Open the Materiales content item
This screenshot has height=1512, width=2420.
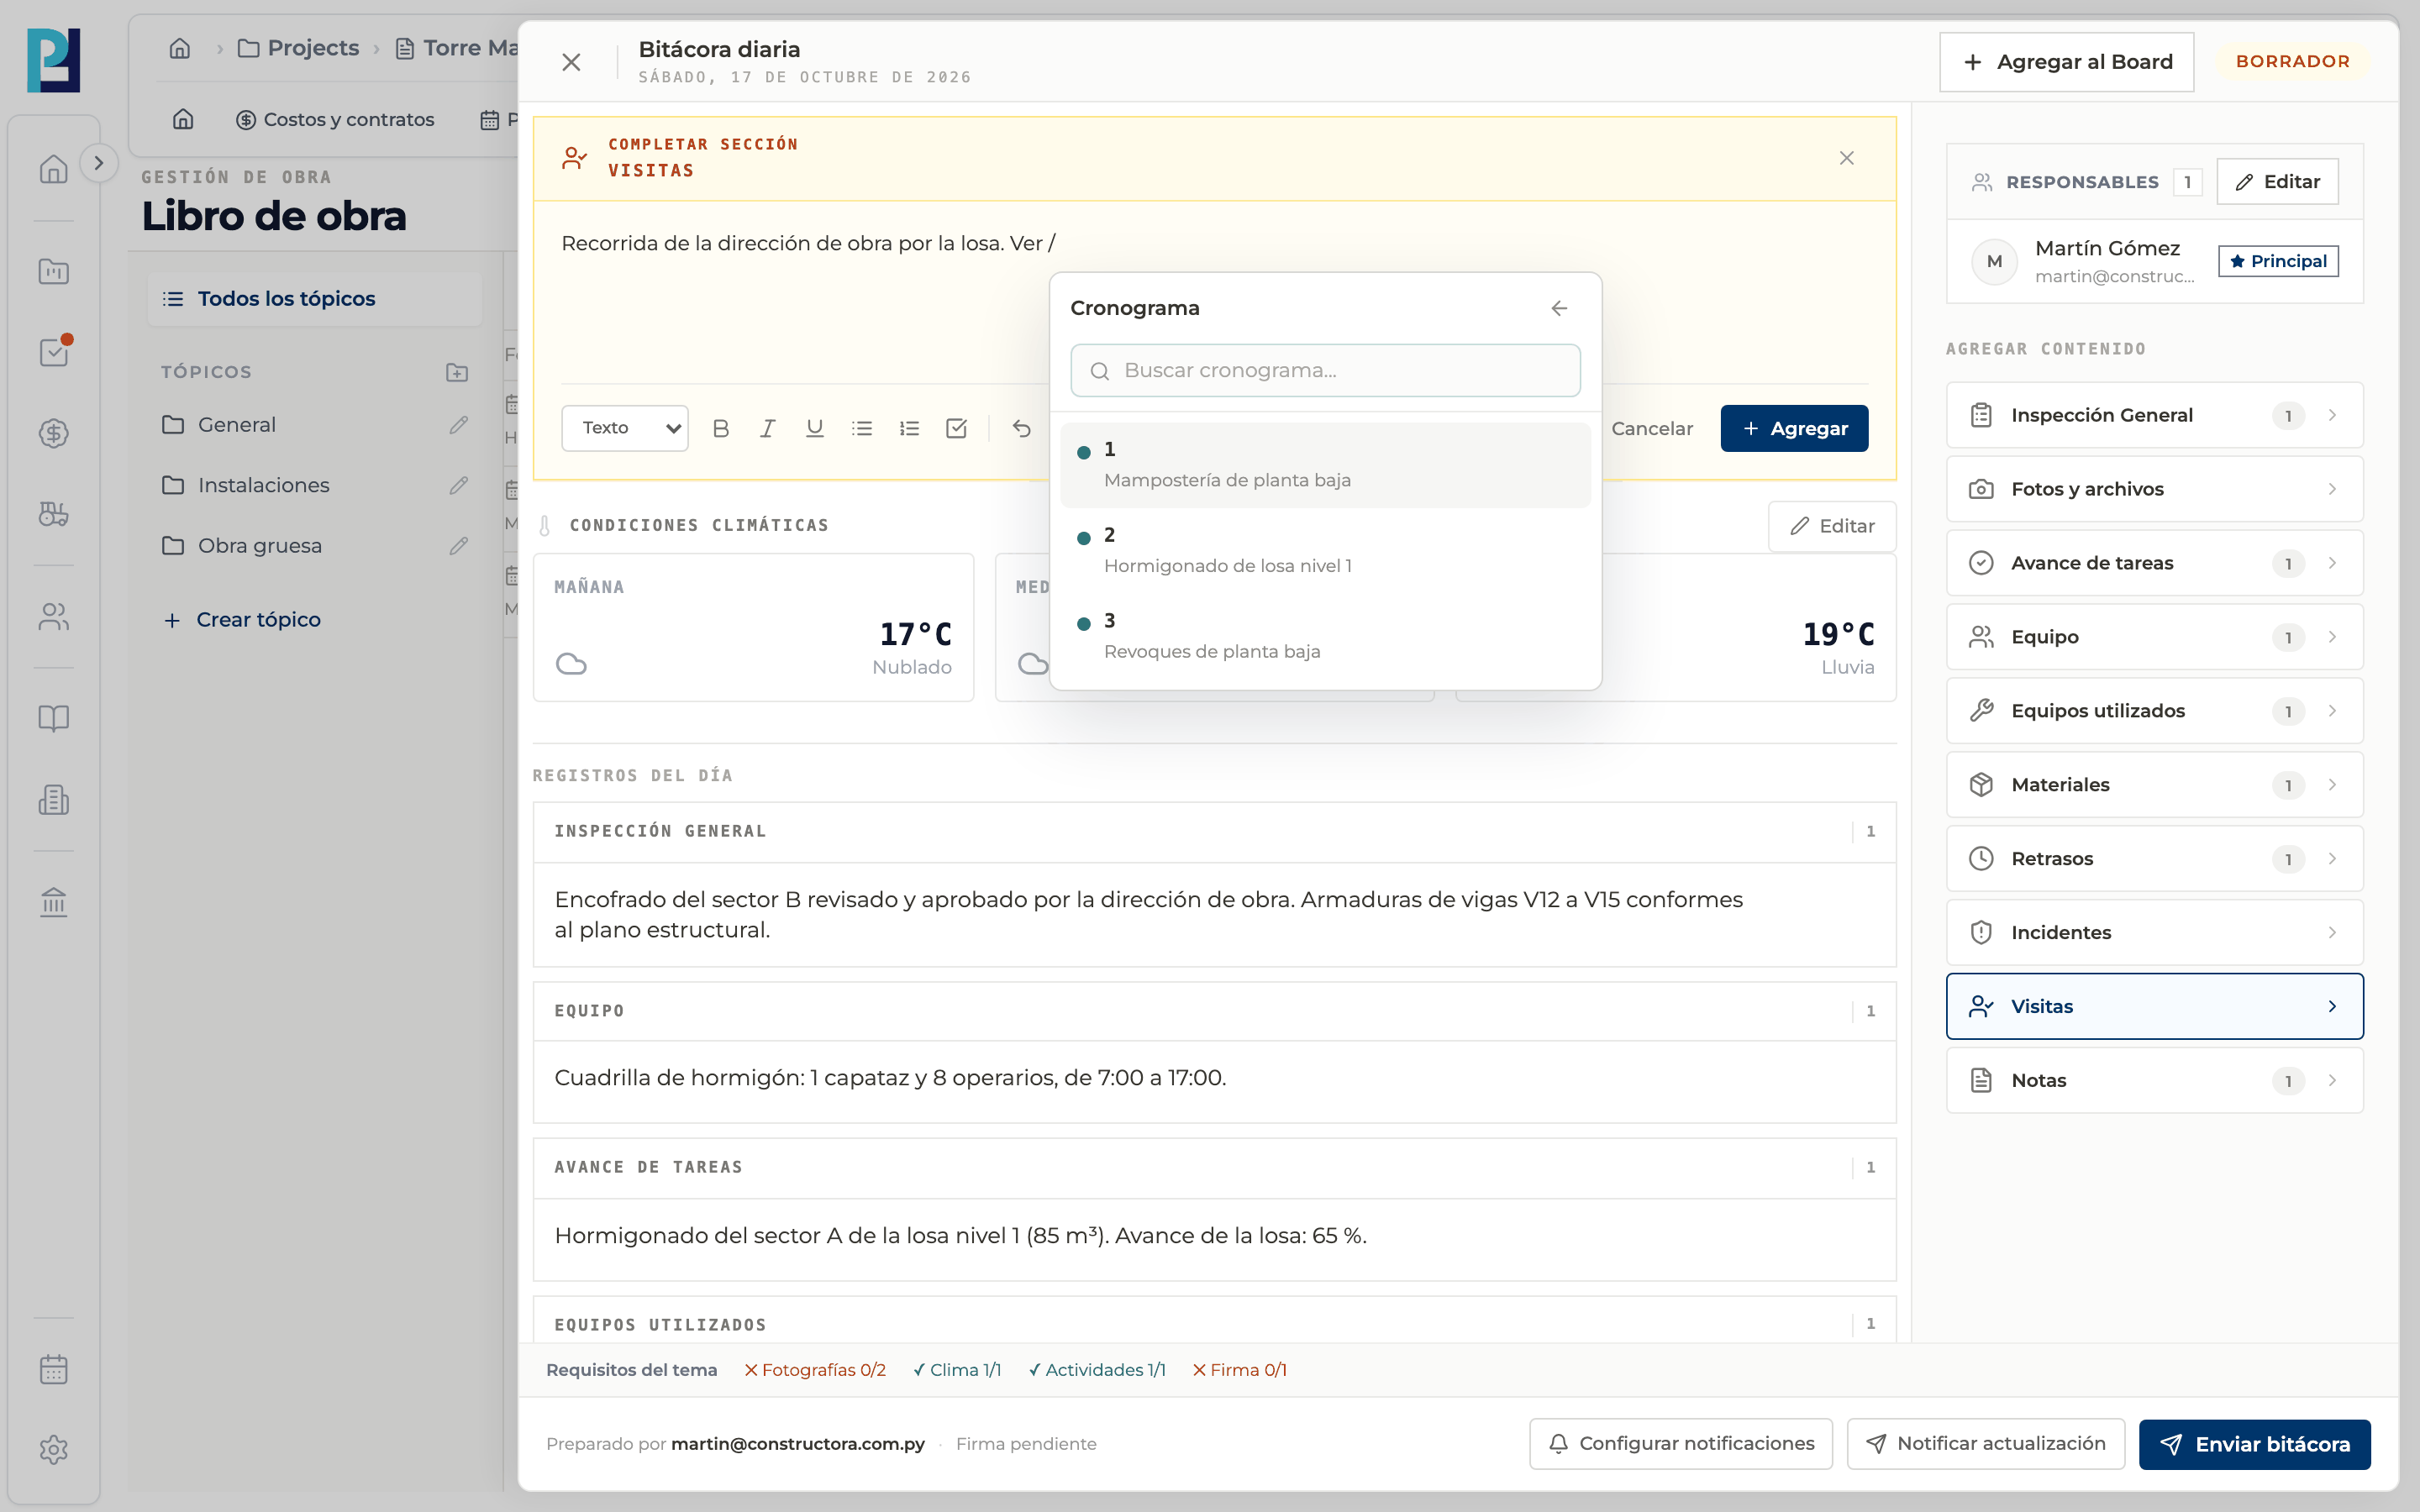pyautogui.click(x=2154, y=785)
